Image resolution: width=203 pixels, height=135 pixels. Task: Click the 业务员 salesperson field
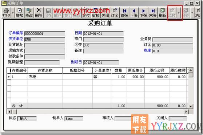pyautogui.click(x=172, y=40)
